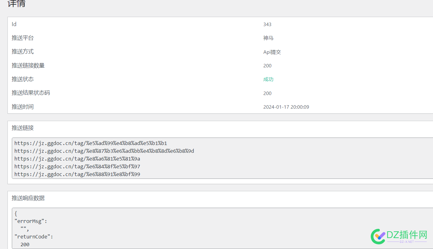The image size is (433, 249).
Task: Select the "returnCode": key in response
Action: click(x=34, y=237)
